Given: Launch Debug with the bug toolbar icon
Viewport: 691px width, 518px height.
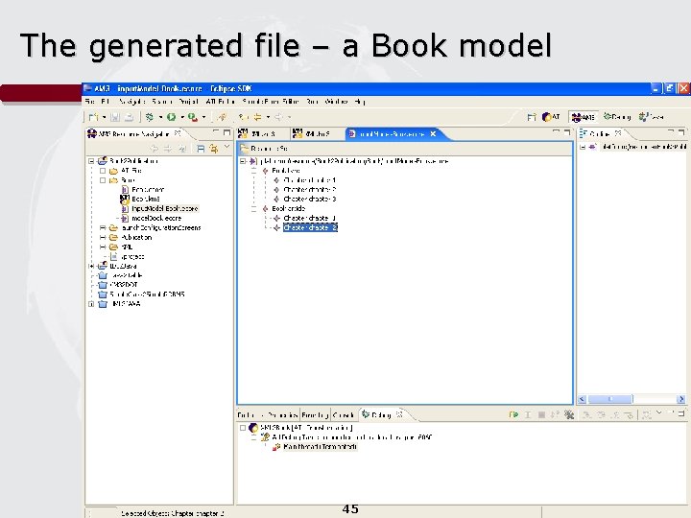Looking at the screenshot, I should coord(150,117).
